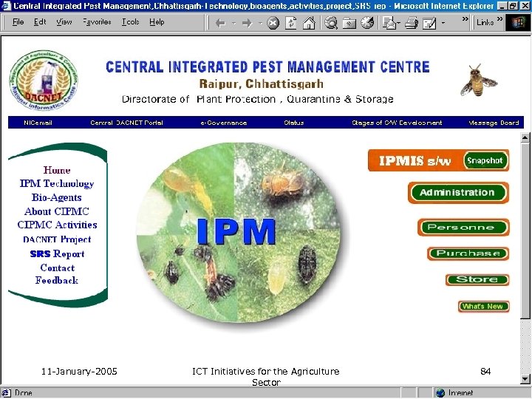Stop page loading with Stop icon
This screenshot has height=399, width=532.
pos(273,23)
